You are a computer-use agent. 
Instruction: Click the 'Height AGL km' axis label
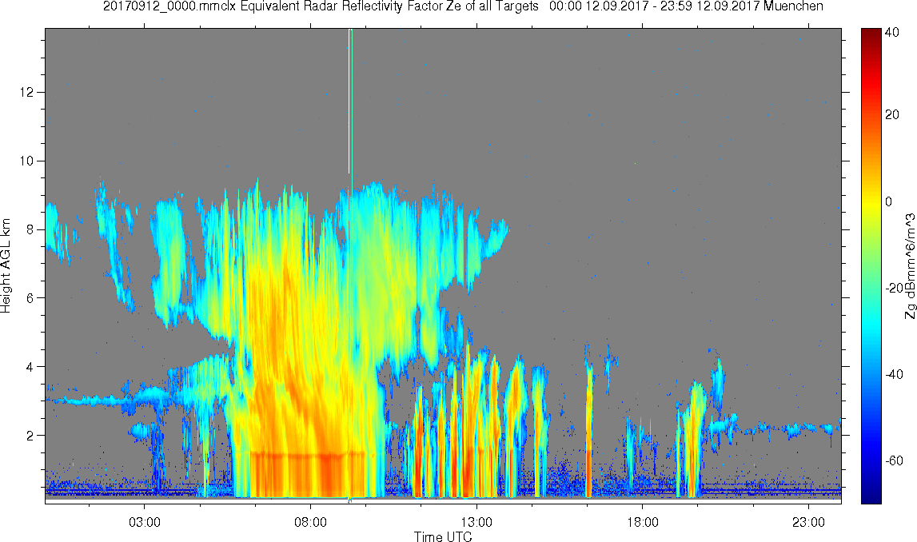pyautogui.click(x=6, y=267)
